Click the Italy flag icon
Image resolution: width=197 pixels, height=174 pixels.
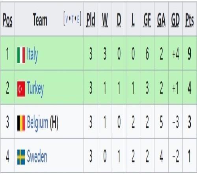click(21, 55)
